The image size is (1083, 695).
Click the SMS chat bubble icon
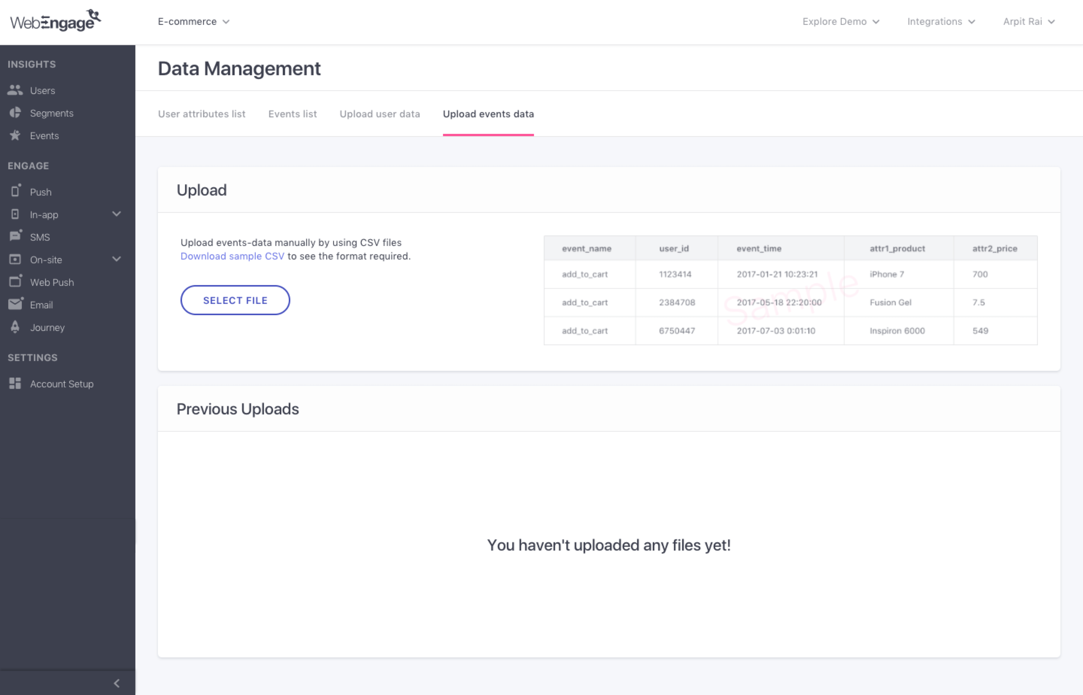[16, 236]
